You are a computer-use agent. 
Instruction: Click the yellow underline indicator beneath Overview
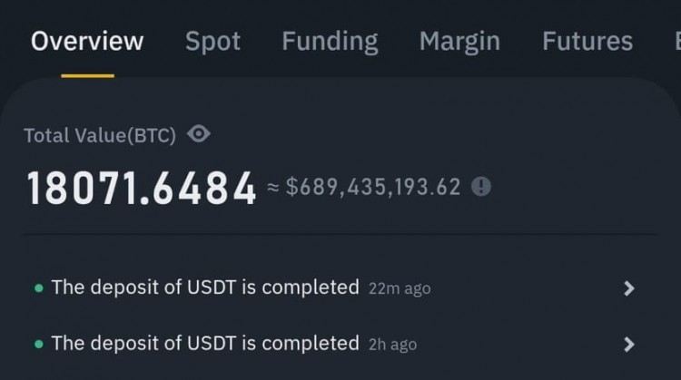click(x=88, y=76)
